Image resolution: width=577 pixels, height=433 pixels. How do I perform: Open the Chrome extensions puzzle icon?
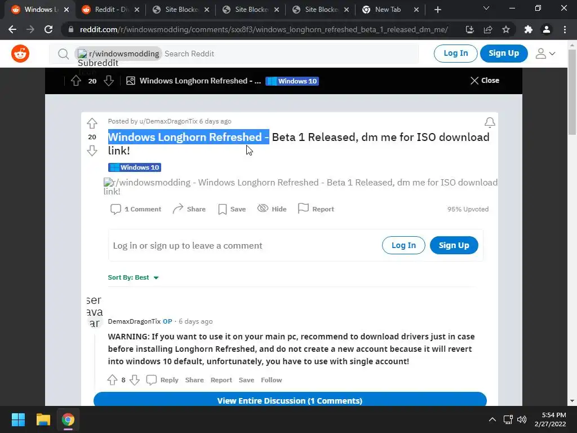coord(529,29)
